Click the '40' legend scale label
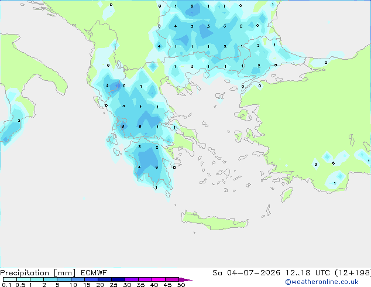Screen dimensions: 371x287 (x=154, y=285)
